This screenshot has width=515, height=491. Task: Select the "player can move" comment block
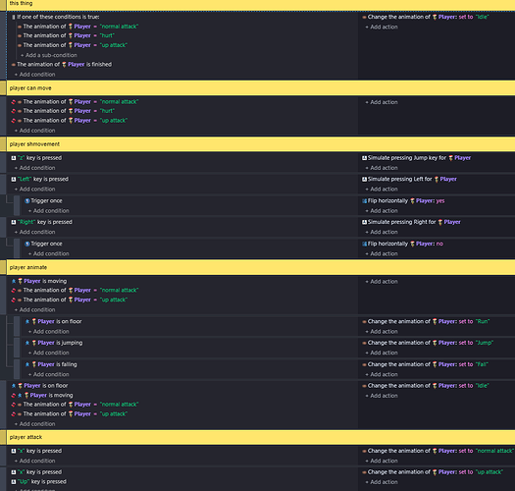(261, 88)
